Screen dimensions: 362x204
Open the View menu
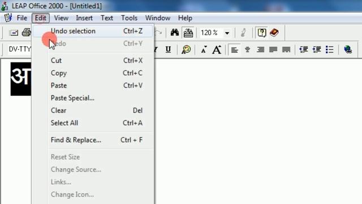pos(61,18)
